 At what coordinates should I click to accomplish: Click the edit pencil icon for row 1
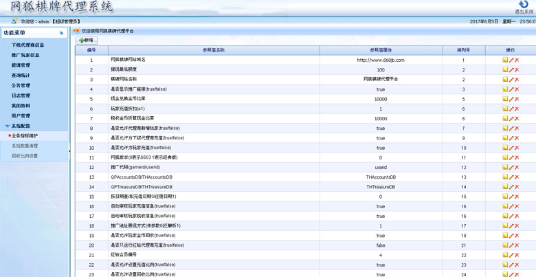click(511, 60)
